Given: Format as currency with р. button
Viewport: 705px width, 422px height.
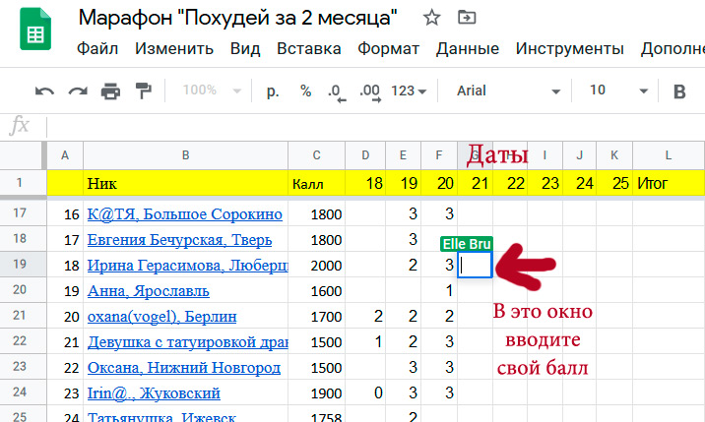Looking at the screenshot, I should tap(273, 90).
